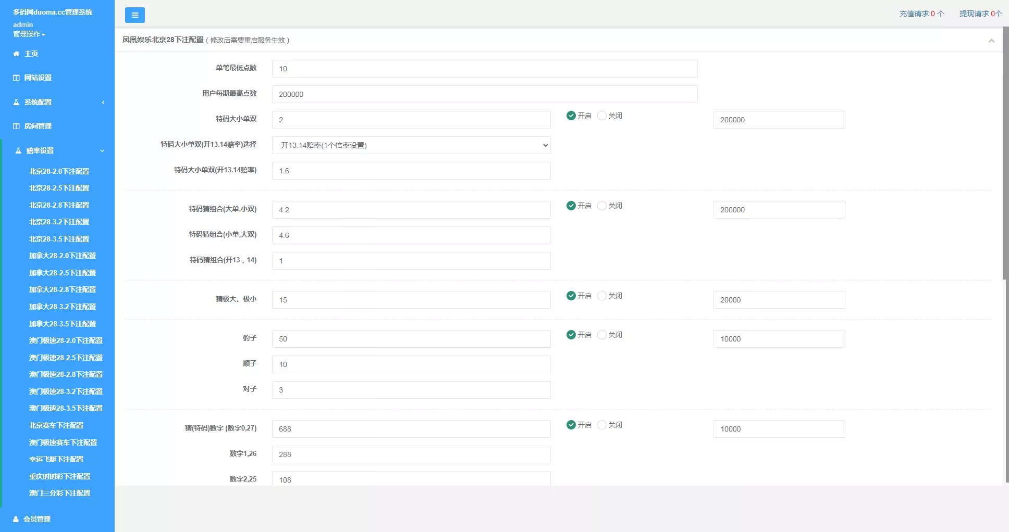This screenshot has height=532, width=1009.
Task: Collapse the config panel via top-right chevron
Action: [x=992, y=40]
